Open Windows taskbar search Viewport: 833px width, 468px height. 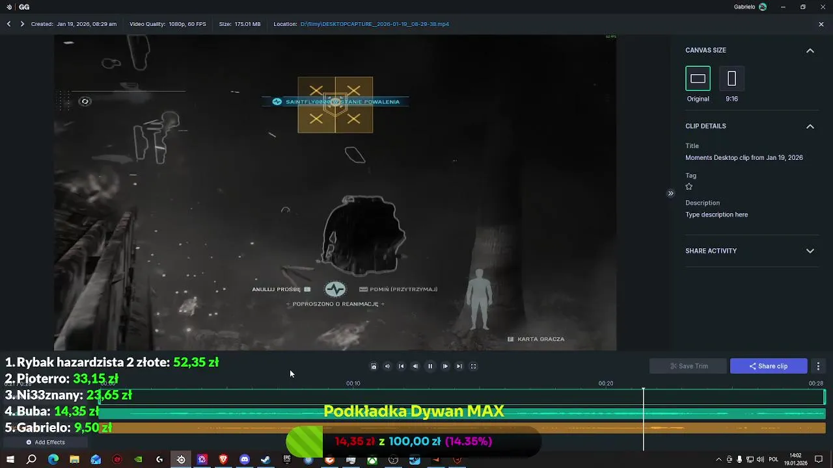(31, 460)
